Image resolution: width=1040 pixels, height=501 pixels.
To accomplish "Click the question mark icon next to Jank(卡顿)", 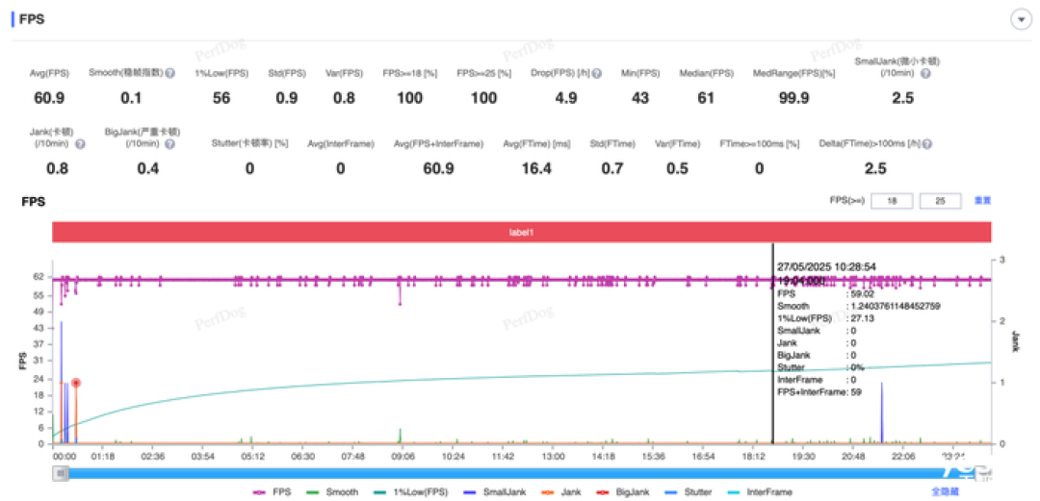I will click(79, 144).
